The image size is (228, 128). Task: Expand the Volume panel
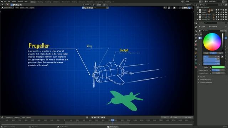[202, 77]
